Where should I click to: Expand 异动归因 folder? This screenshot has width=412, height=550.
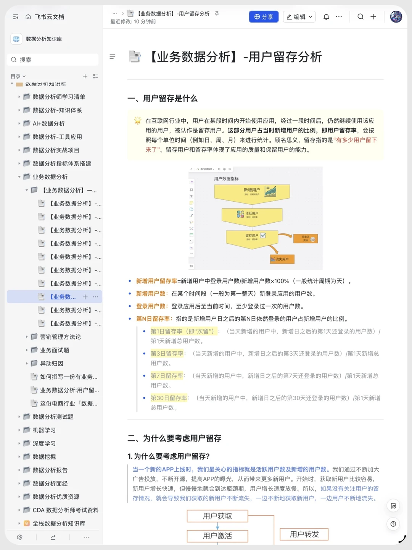(27, 364)
